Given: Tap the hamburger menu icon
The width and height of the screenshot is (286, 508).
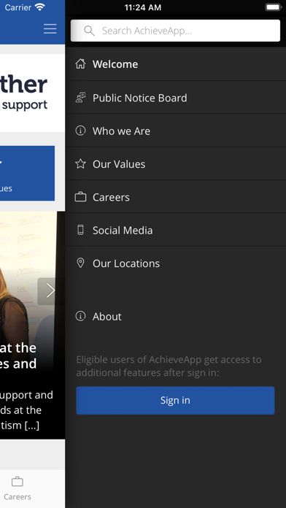Looking at the screenshot, I should (50, 29).
